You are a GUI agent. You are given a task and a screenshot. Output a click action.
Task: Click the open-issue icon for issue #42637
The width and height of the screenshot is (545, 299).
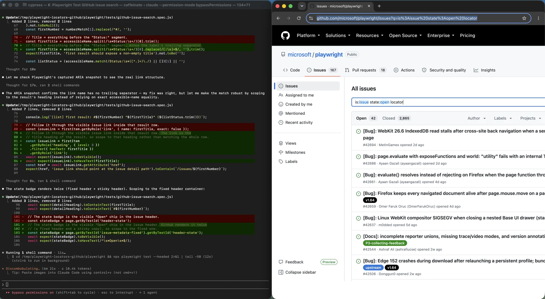(358, 218)
